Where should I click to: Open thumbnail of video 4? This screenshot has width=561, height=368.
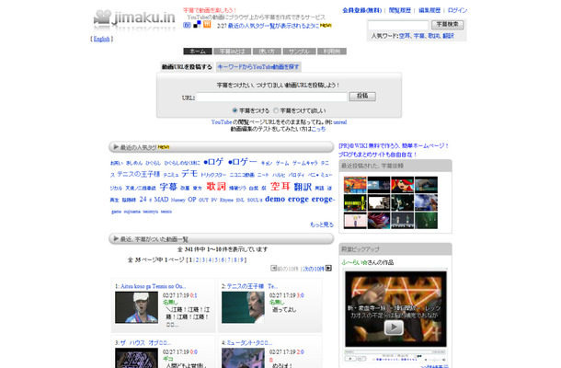coord(243,358)
